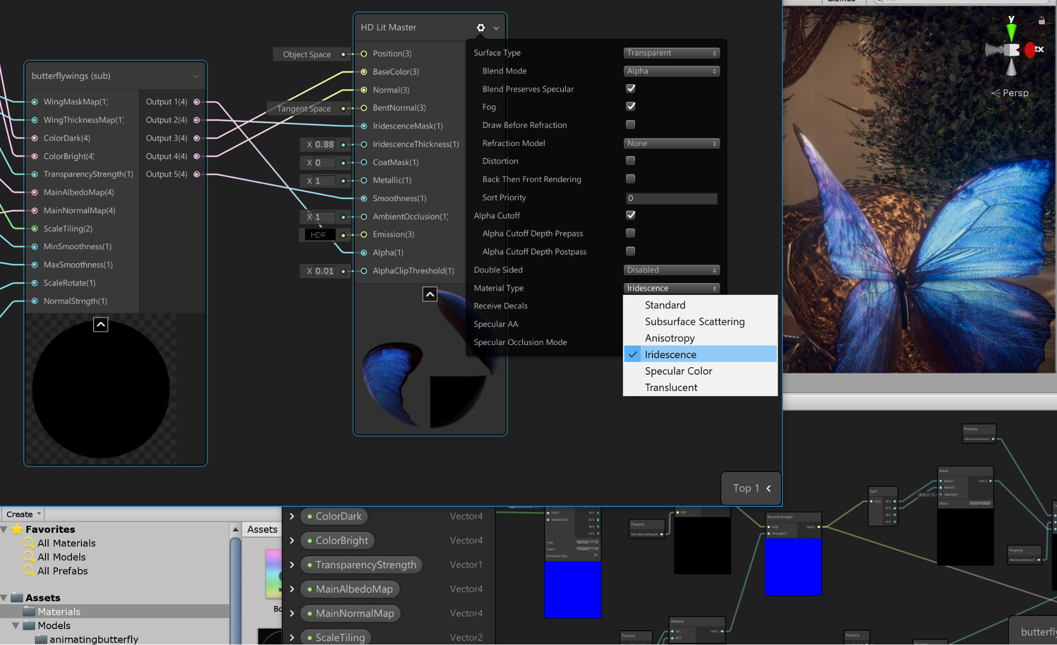Click the Smoothness(1) input port
This screenshot has width=1057, height=645.
(x=364, y=198)
